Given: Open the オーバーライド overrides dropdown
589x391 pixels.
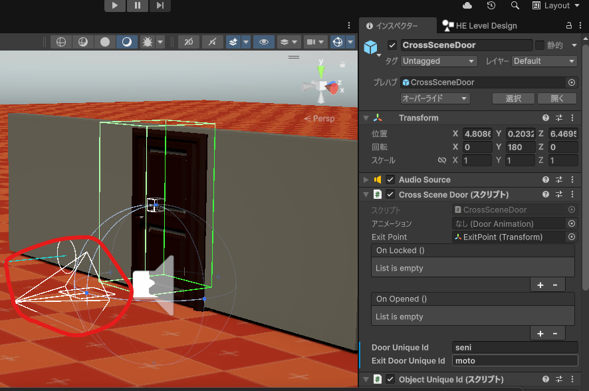Looking at the screenshot, I should coord(435,98).
